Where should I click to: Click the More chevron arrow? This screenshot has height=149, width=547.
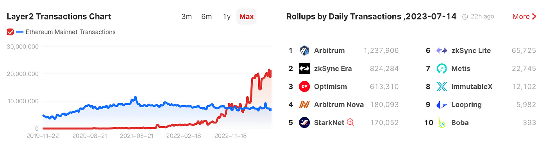tap(534, 16)
